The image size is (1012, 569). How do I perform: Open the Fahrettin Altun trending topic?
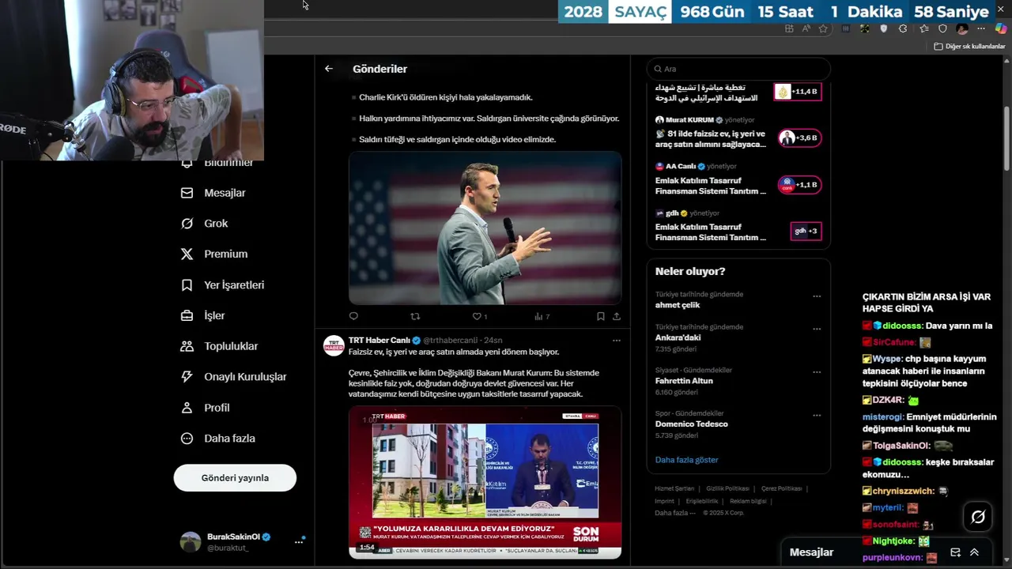pos(684,381)
